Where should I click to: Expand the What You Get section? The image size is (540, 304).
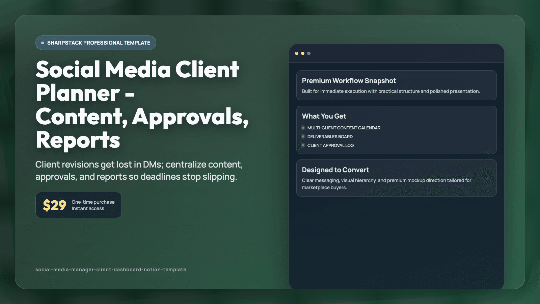point(396,130)
